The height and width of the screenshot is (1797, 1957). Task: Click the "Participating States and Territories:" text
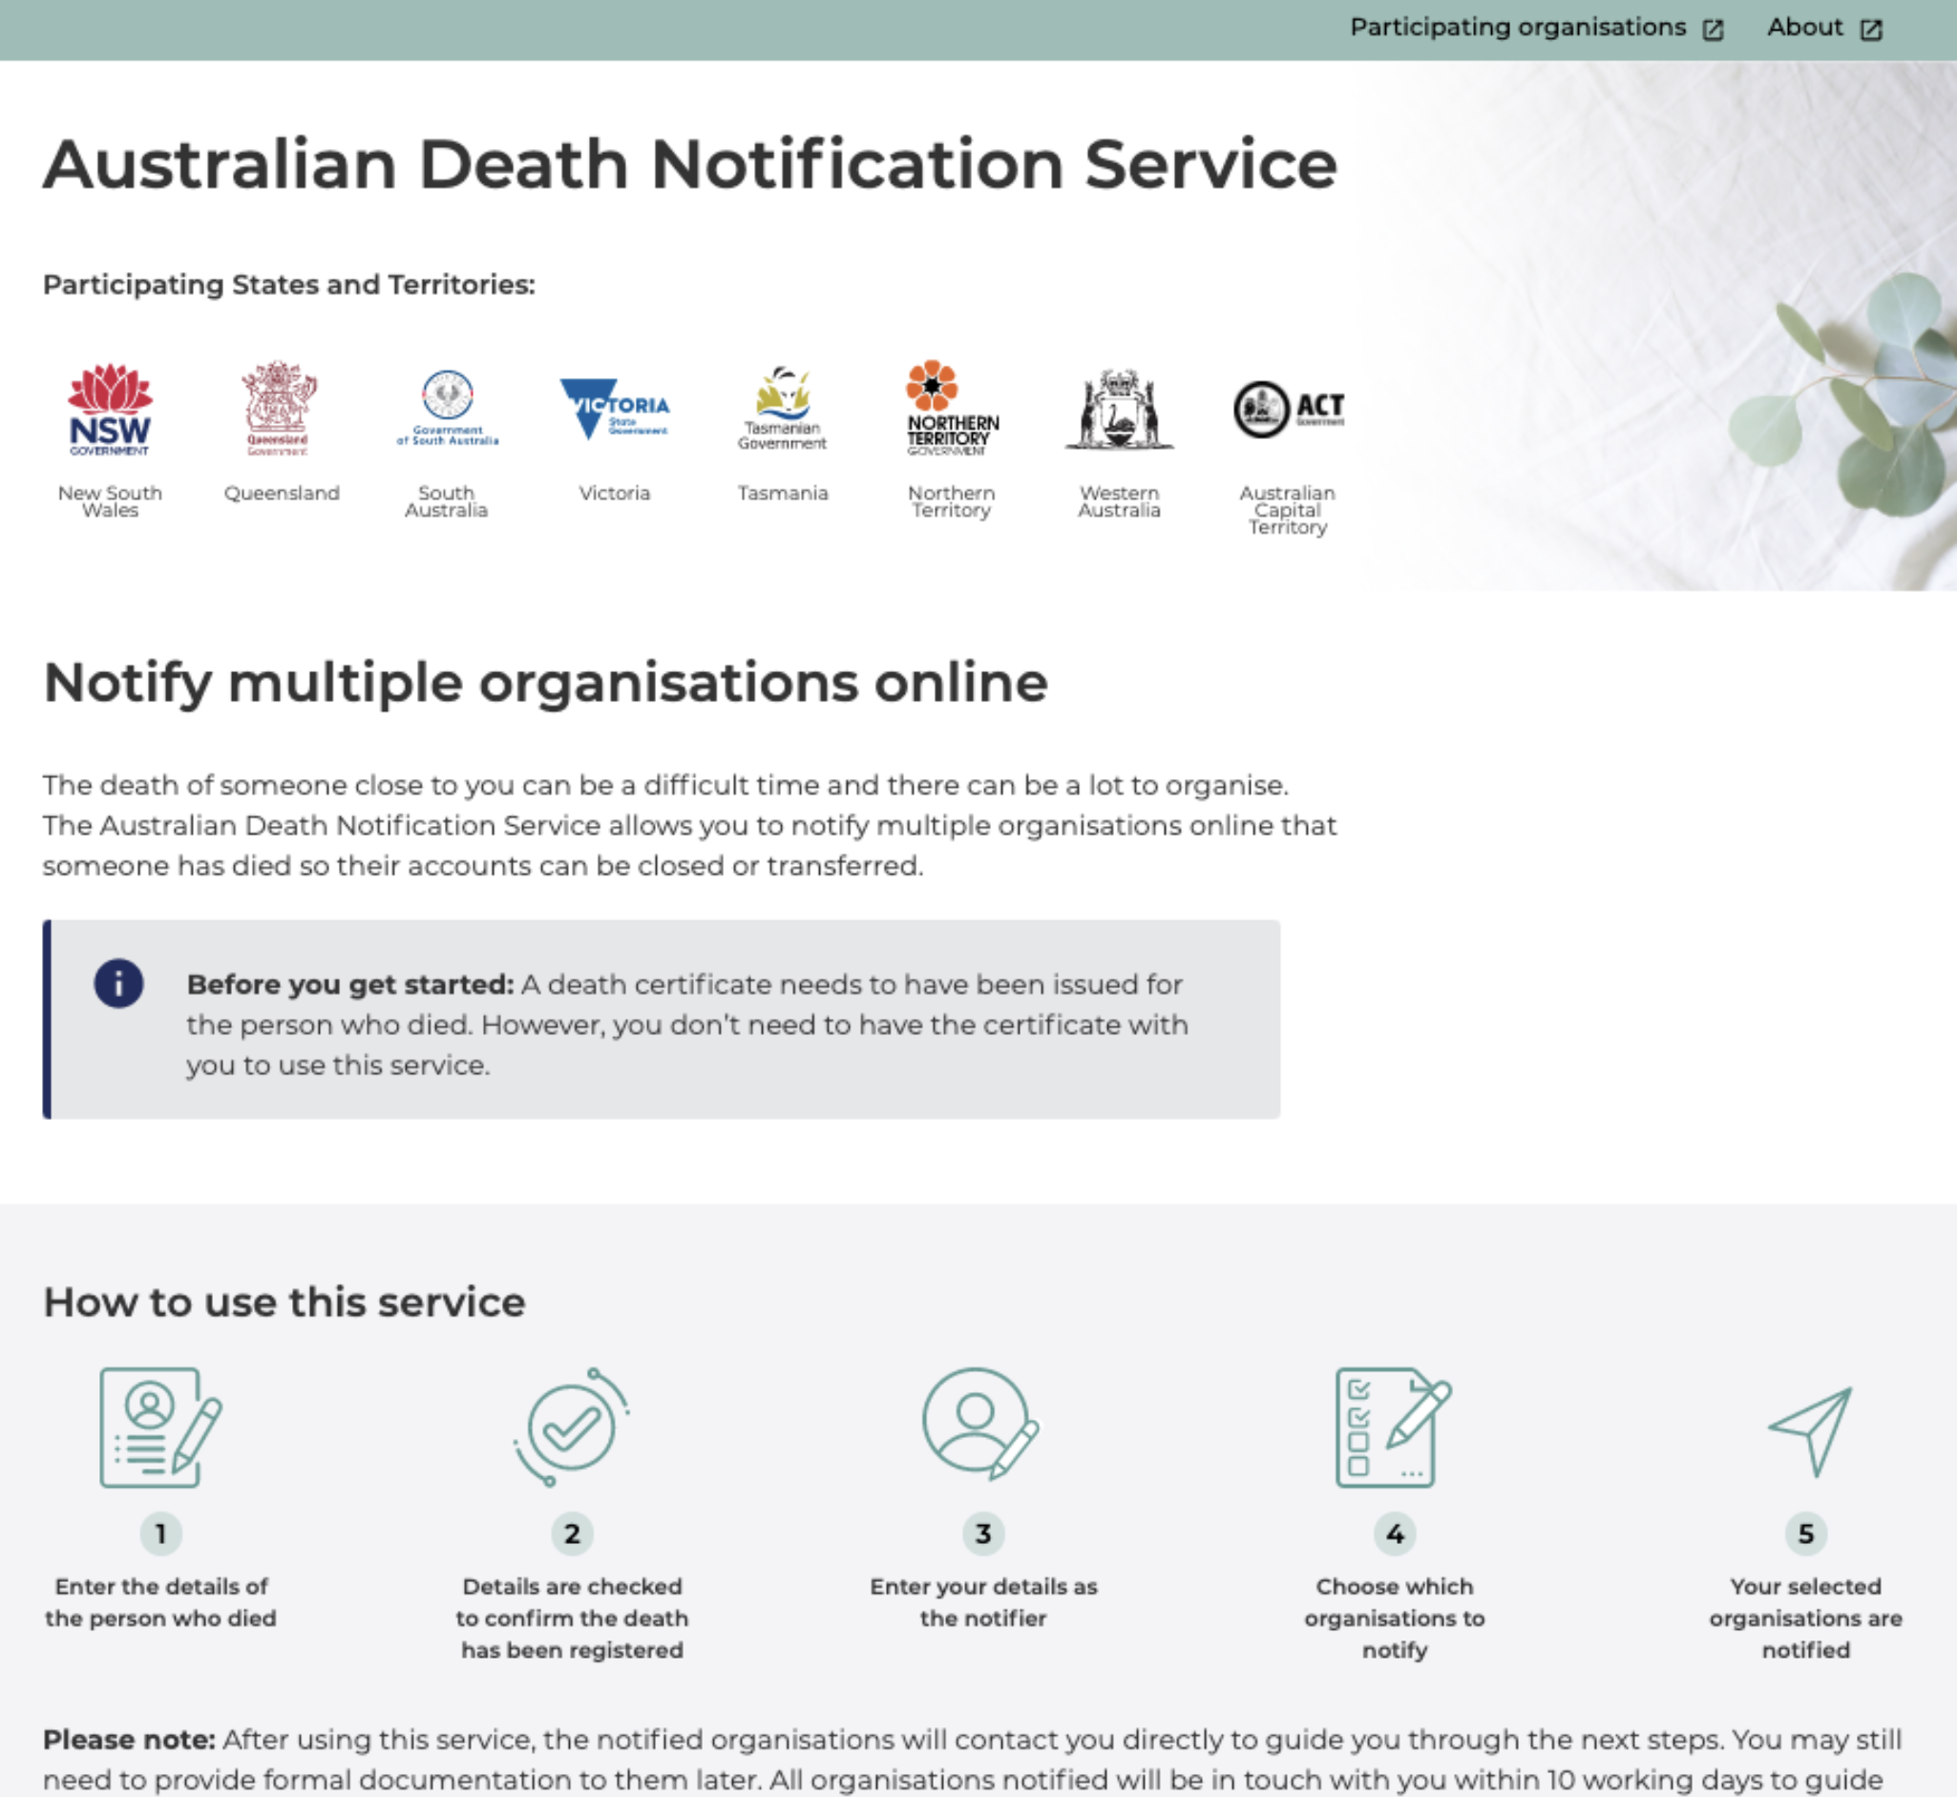[288, 284]
